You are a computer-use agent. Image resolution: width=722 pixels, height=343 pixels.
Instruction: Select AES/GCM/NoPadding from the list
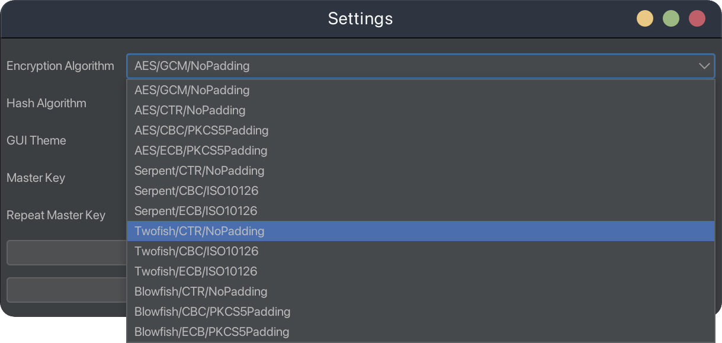192,91
